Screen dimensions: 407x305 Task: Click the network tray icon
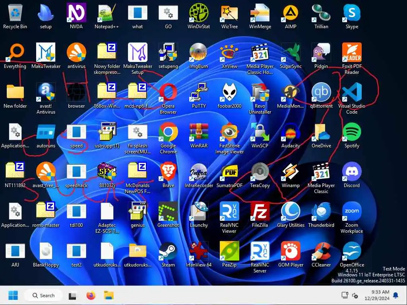[345, 295]
